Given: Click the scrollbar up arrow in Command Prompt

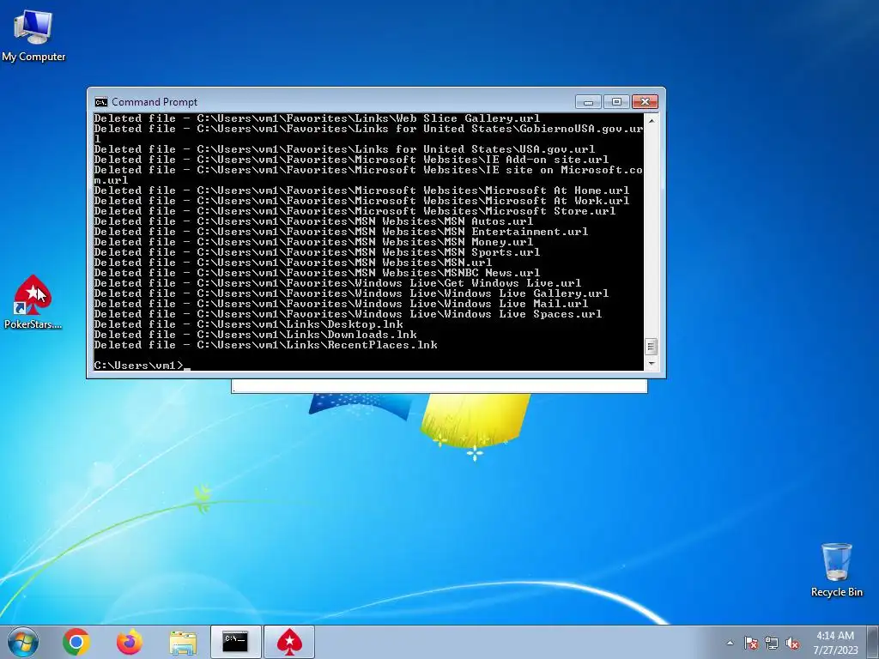Looking at the screenshot, I should pyautogui.click(x=651, y=120).
